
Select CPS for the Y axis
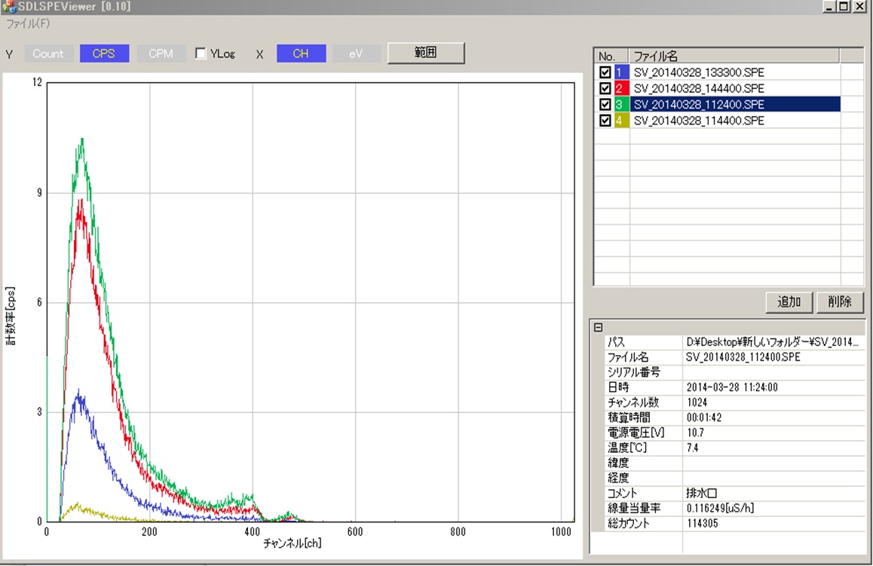point(104,54)
